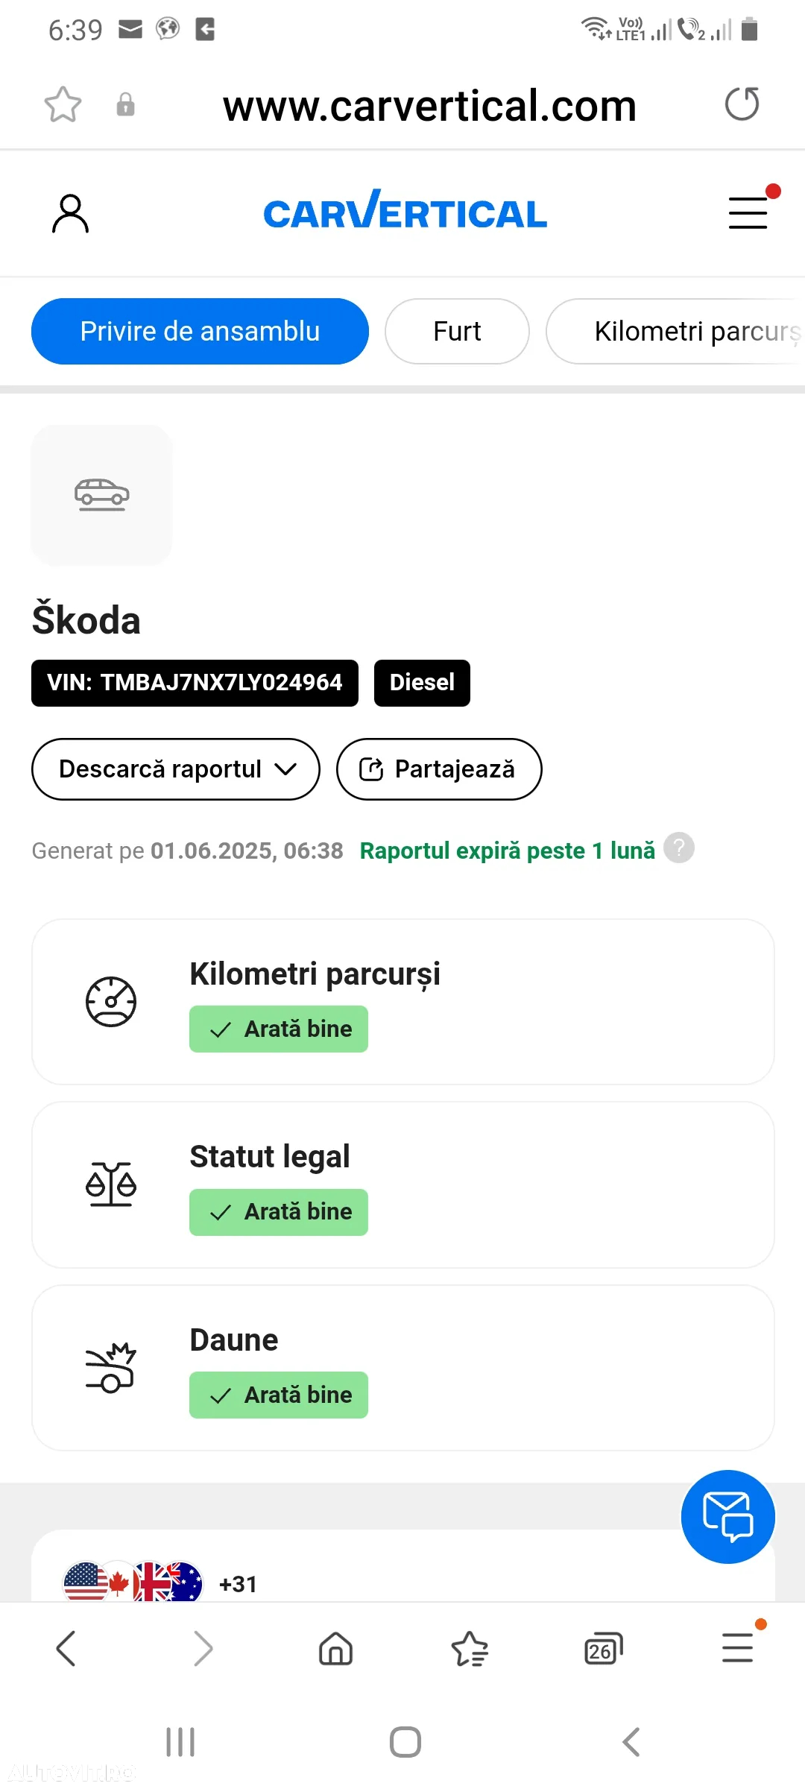Open the chat support bubble
This screenshot has height=1789, width=805.
pyautogui.click(x=727, y=1516)
